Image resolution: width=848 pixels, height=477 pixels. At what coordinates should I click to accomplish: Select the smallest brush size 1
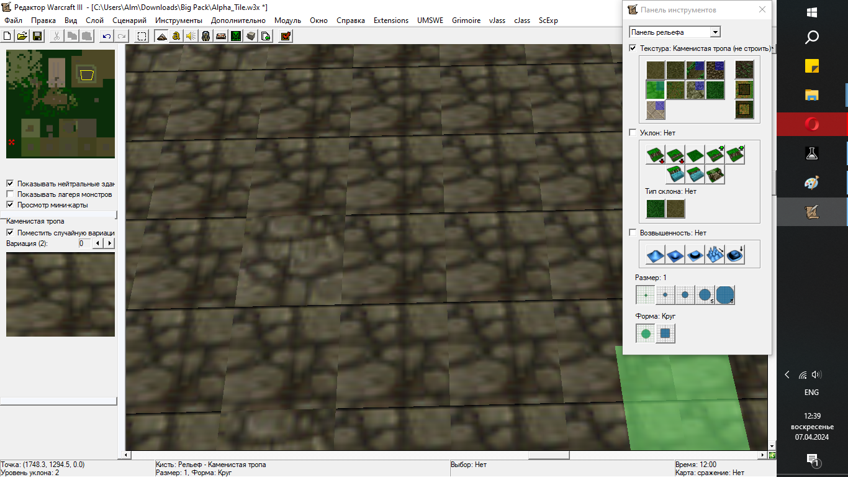coord(646,295)
